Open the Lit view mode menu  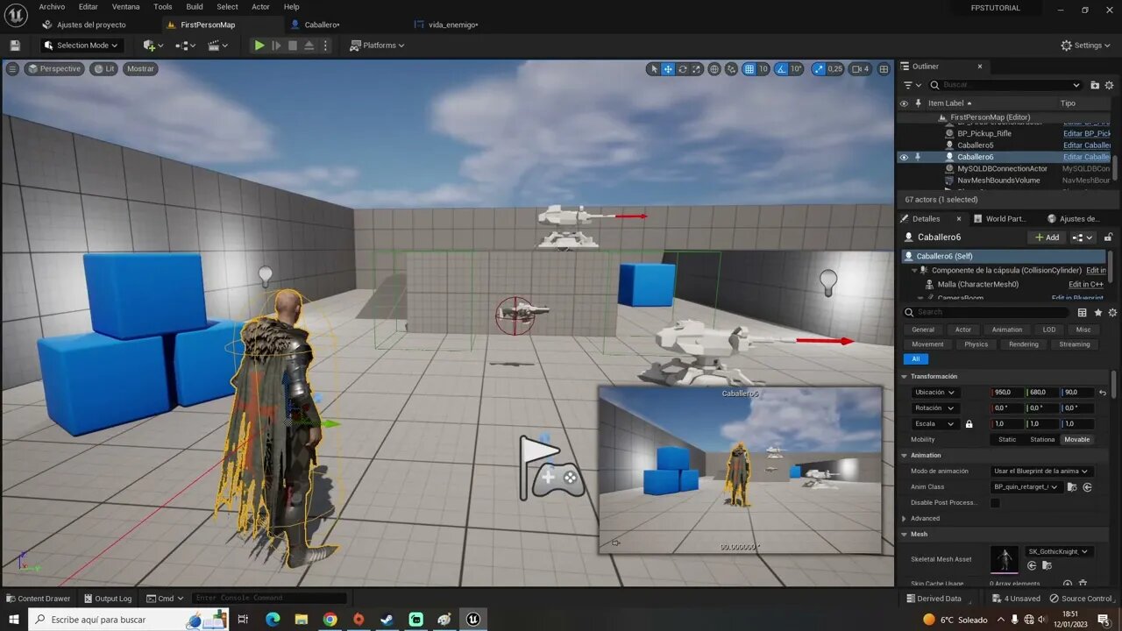pos(104,68)
